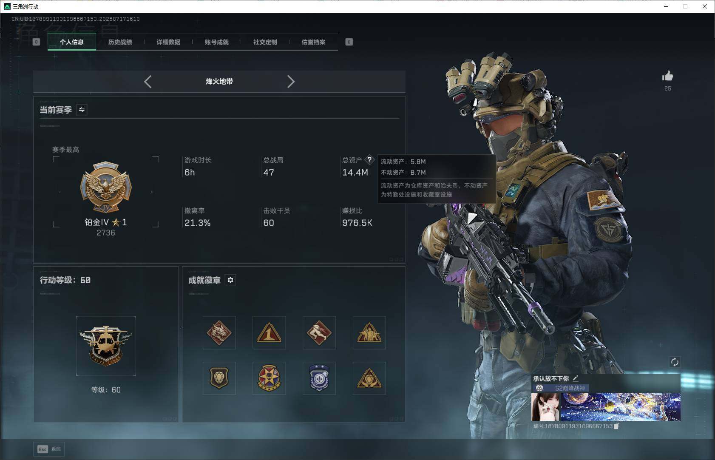Select the 个人信息 tab

point(72,42)
